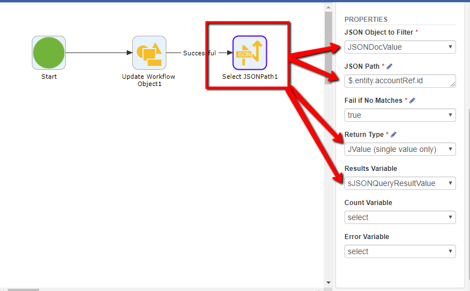Click the canvas vertical scrollbar up arrow

328,7
